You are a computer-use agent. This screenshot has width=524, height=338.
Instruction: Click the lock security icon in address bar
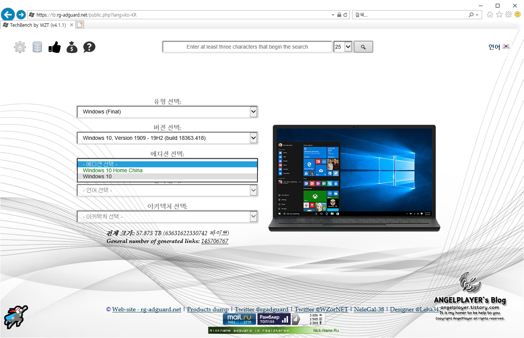(x=339, y=15)
